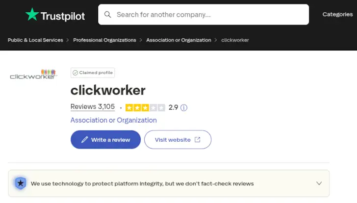Screen dimensions: 357x203
Task: Open blue Association or Organization category link
Action: (113, 120)
